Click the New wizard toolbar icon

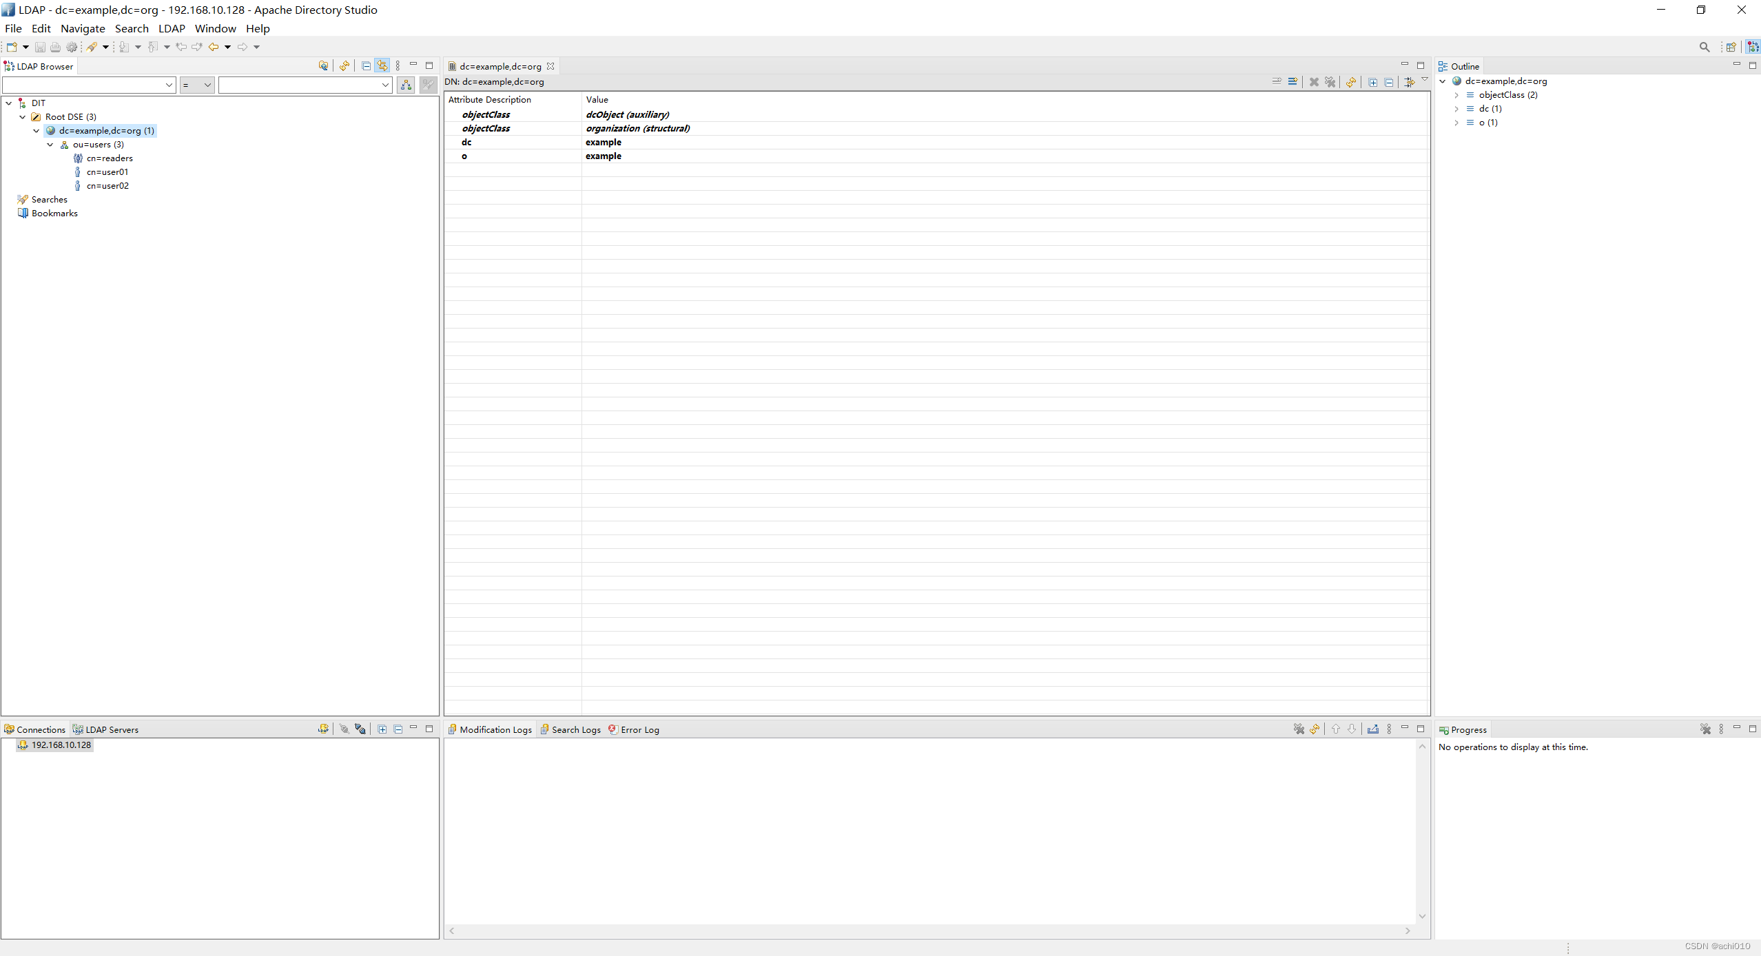pos(12,47)
